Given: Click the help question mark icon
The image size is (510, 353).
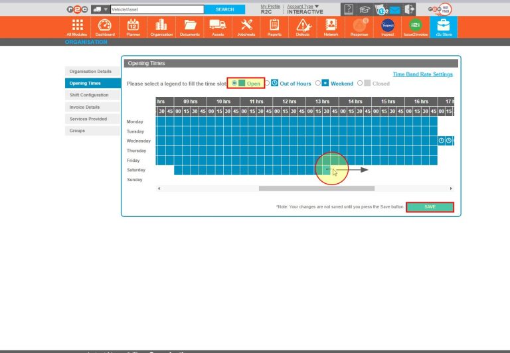Looking at the screenshot, I should tap(349, 9).
